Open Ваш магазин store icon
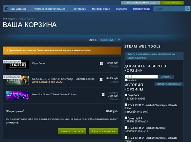The height and width of the screenshot is (142, 191). [x=7, y=9]
